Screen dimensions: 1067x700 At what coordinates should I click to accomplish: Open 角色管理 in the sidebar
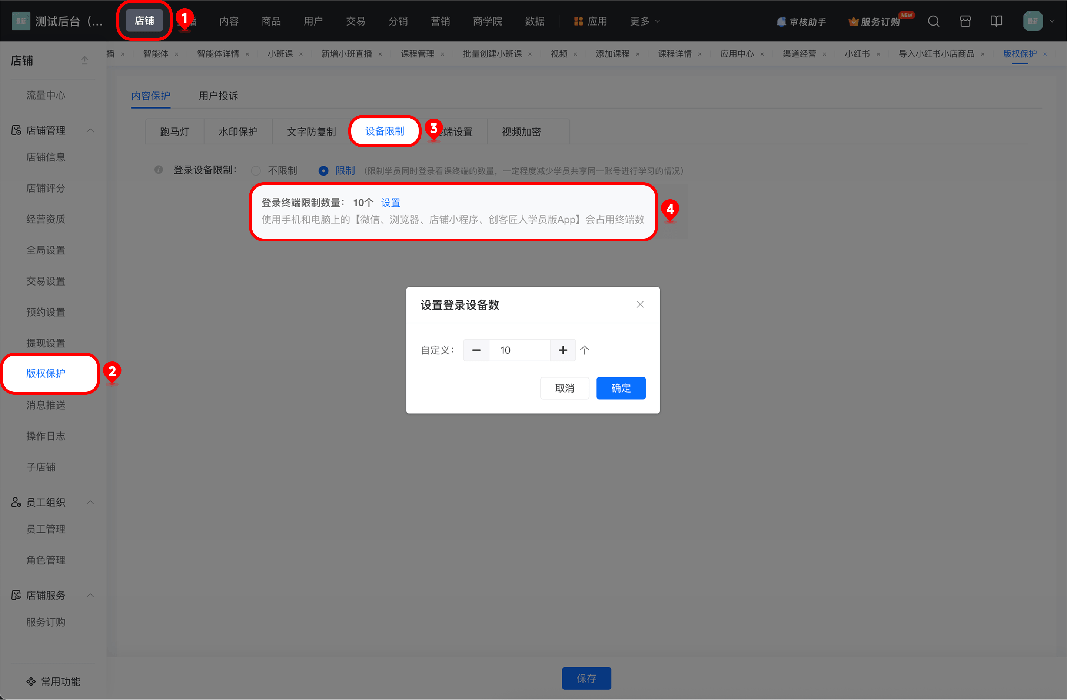coord(46,560)
